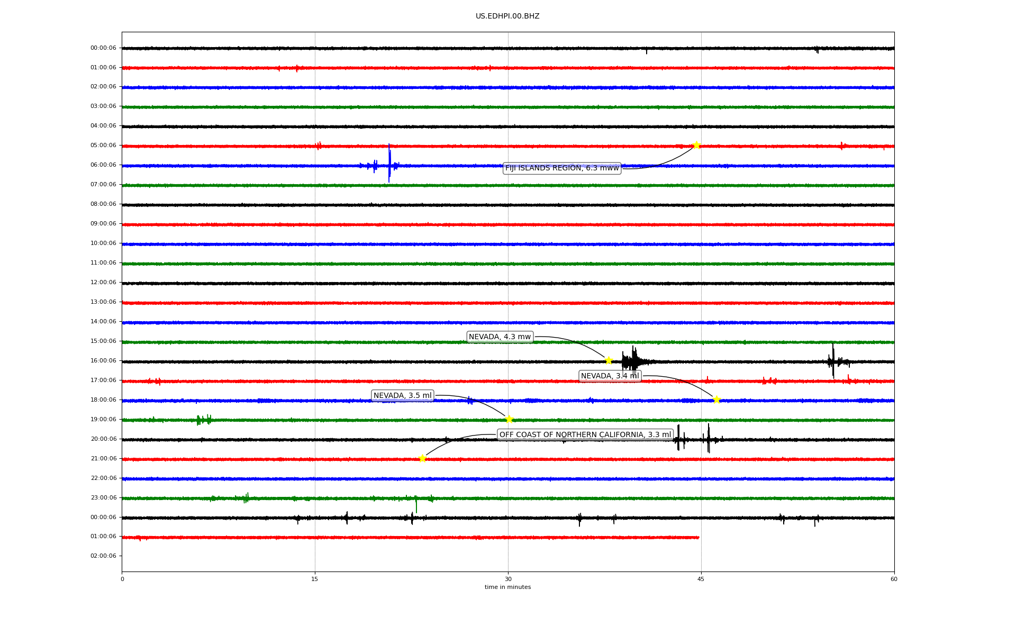The image size is (1016, 635).
Task: Click the Northern California star marker
Action: coord(422,458)
